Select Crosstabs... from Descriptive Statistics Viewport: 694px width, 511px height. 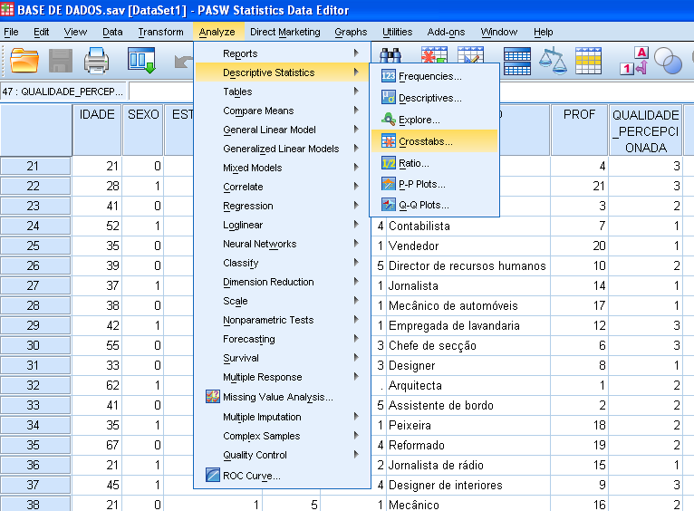(435, 141)
